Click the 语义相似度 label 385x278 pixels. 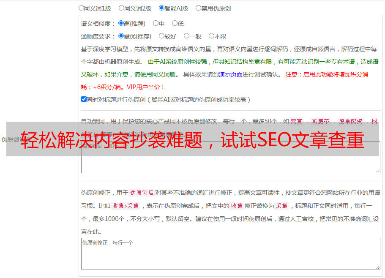click(x=98, y=24)
